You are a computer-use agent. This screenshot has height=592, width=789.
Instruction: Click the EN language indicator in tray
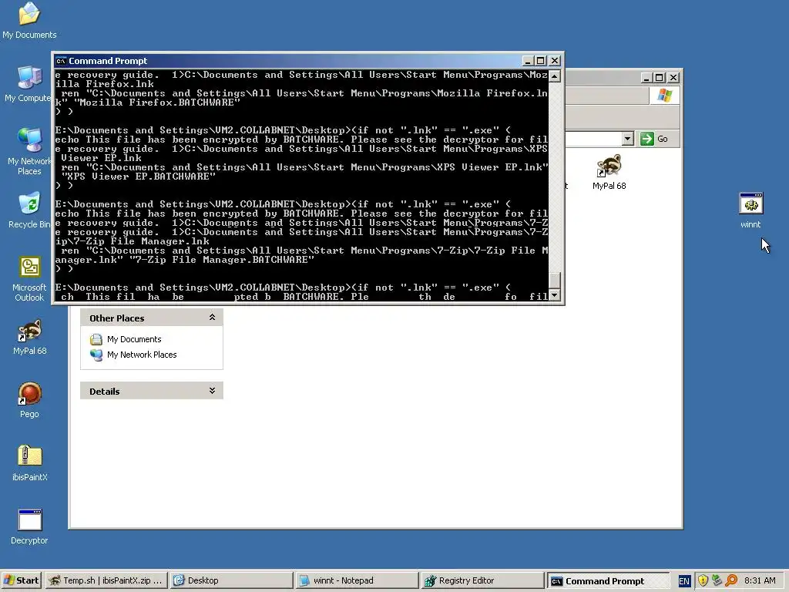tap(684, 581)
